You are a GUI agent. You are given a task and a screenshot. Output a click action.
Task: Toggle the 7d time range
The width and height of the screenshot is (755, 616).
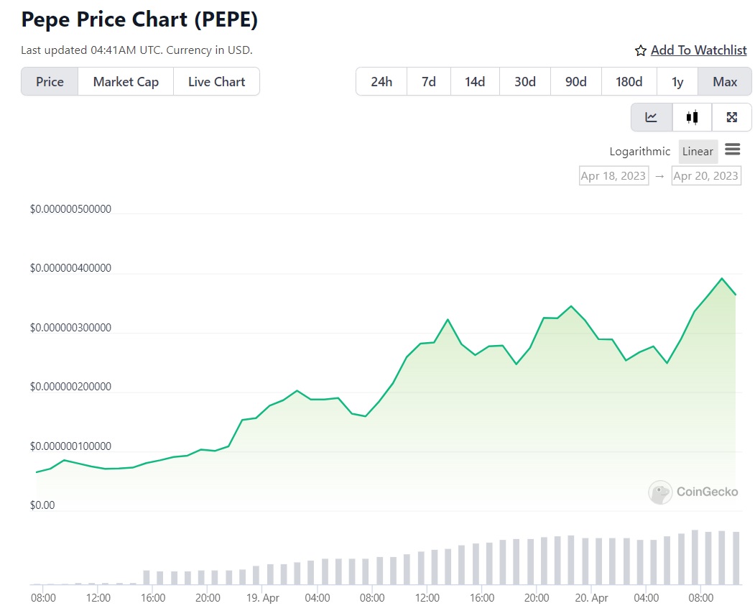point(428,81)
